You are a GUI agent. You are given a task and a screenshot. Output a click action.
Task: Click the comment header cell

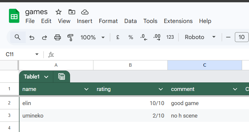[205, 89]
